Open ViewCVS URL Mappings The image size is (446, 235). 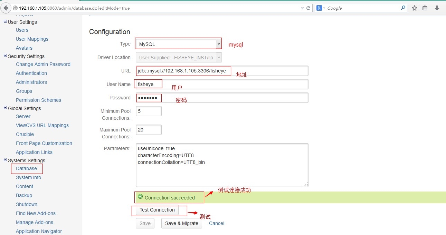[x=42, y=125]
